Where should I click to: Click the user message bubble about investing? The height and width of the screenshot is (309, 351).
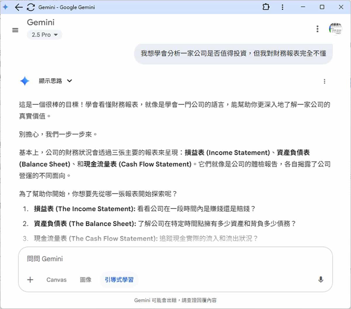[233, 54]
